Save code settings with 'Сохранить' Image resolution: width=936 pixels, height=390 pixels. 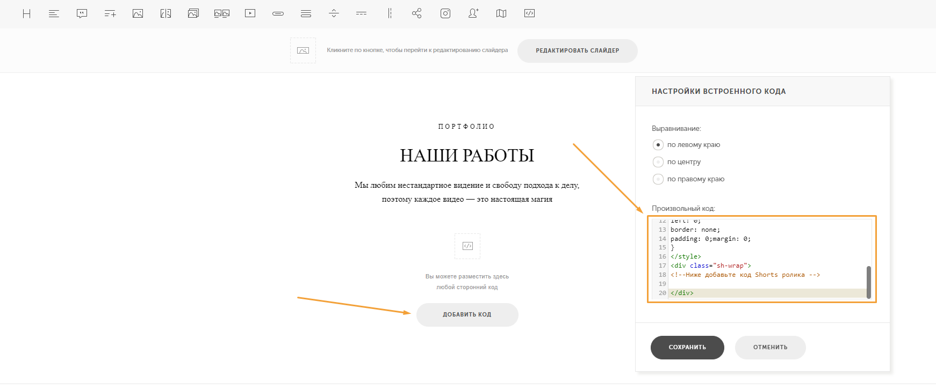687,348
